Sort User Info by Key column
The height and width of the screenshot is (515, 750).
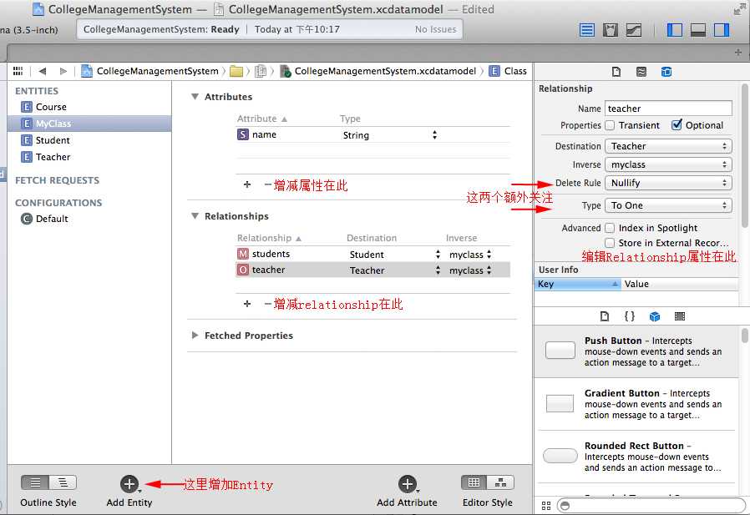[x=578, y=284]
